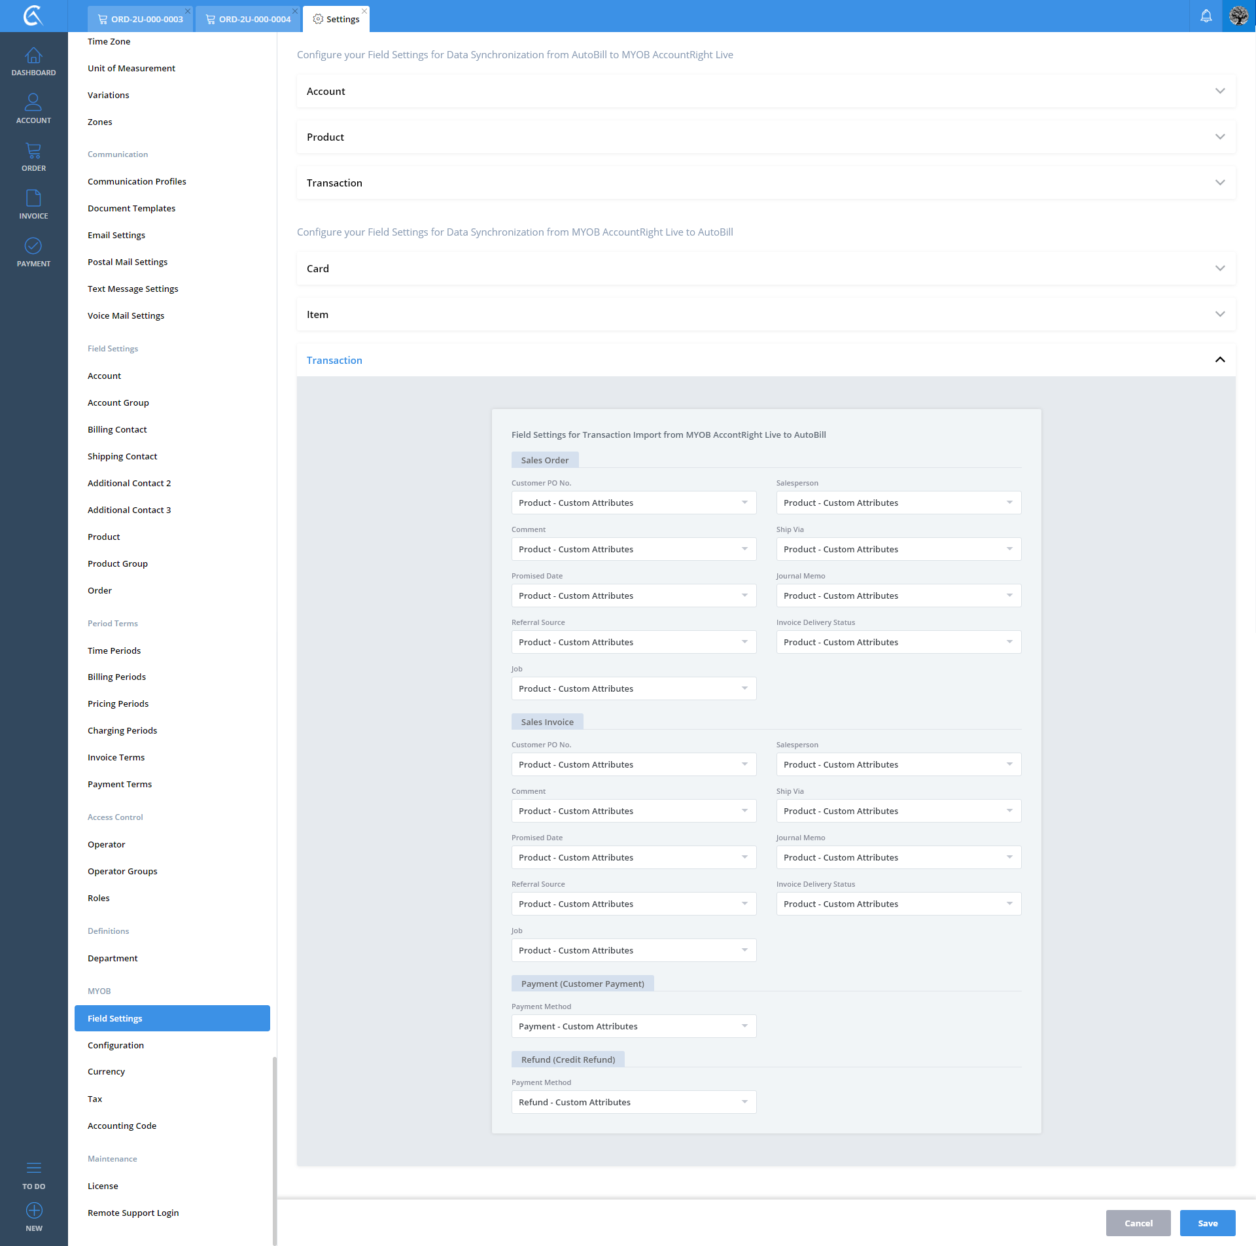Screen dimensions: 1256x1246
Task: Click the Save button
Action: point(1207,1223)
